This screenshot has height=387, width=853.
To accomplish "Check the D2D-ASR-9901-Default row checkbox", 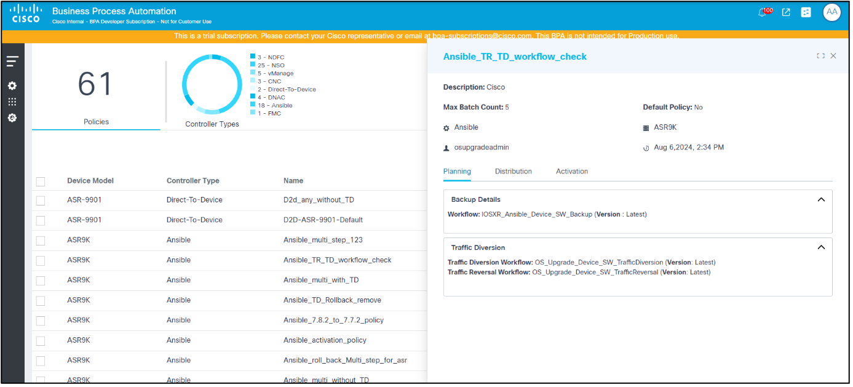I will point(41,220).
